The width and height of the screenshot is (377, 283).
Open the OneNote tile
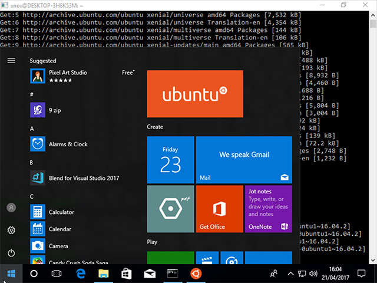coord(269,209)
